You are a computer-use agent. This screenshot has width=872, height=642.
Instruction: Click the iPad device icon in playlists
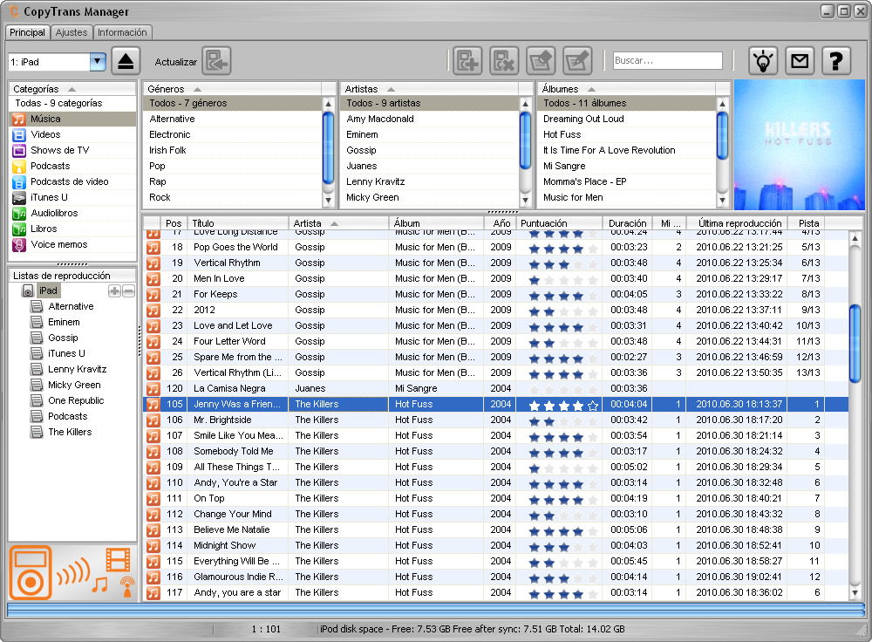[28, 290]
